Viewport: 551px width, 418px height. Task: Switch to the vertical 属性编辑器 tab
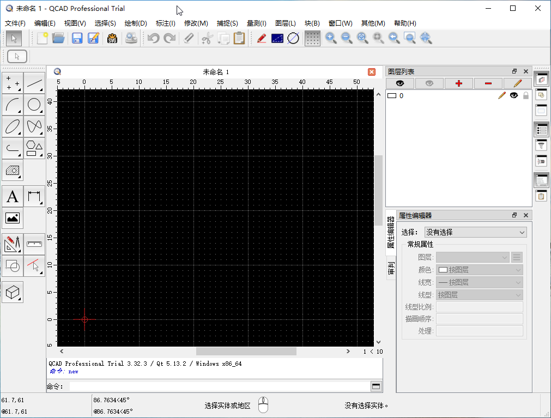(391, 232)
